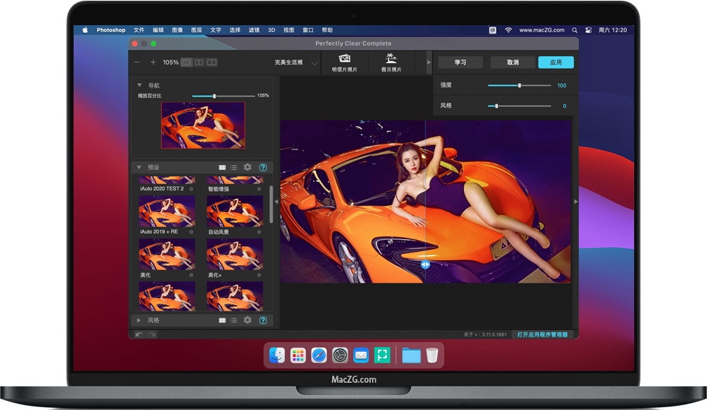
Task: Open help for the 预设 panel
Action: pyautogui.click(x=263, y=167)
